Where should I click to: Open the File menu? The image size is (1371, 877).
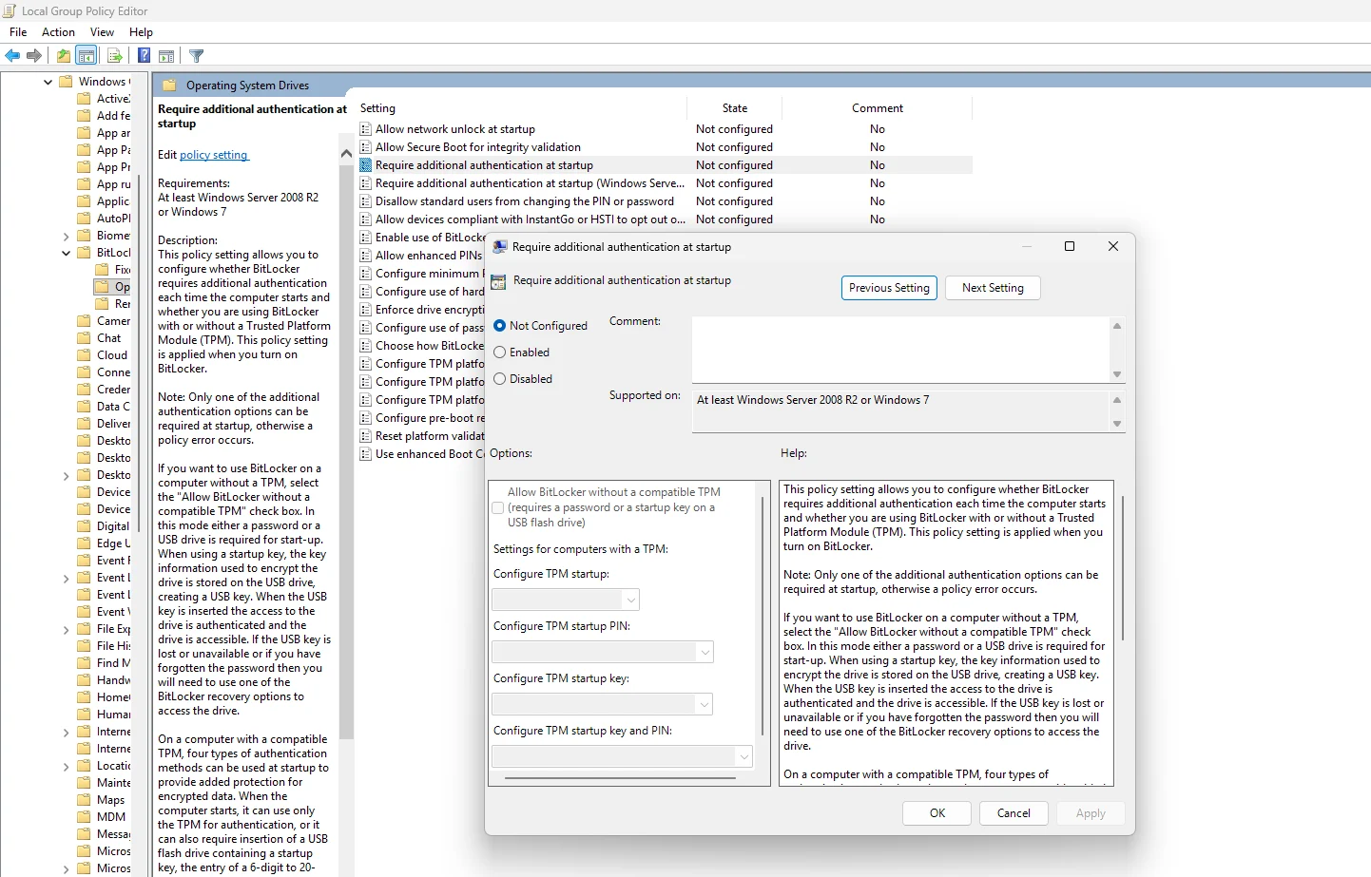18,32
